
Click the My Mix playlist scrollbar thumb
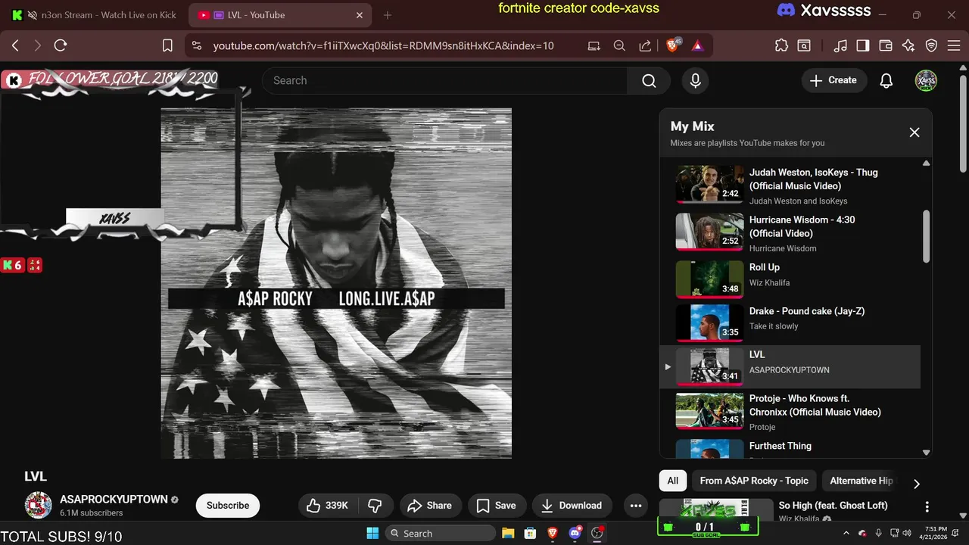[926, 236]
